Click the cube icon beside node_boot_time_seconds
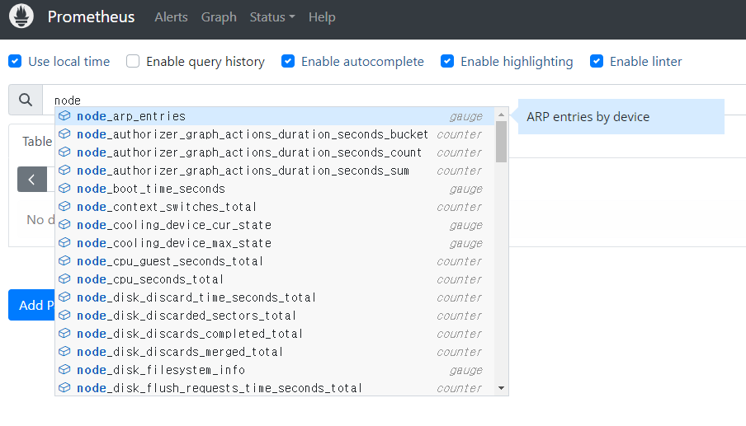 pos(64,188)
